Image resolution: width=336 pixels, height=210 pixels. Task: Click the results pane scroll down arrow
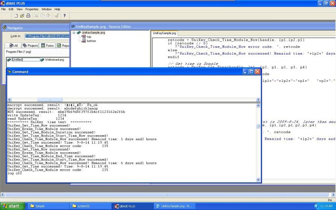(258, 180)
